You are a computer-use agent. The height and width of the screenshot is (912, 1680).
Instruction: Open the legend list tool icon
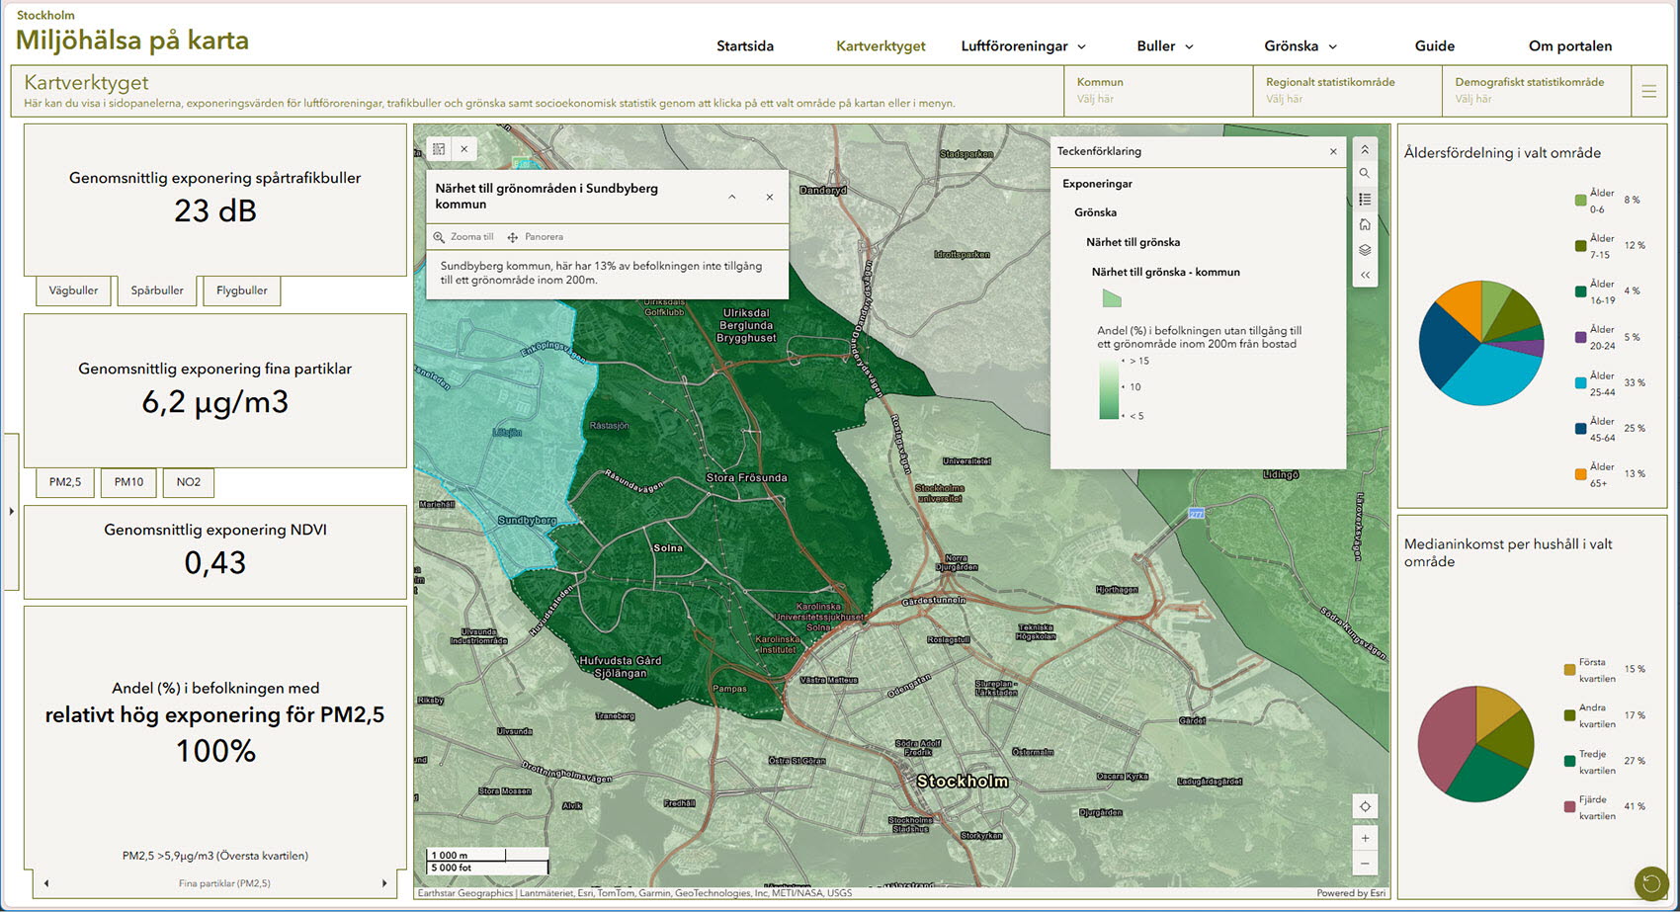pos(1365,200)
